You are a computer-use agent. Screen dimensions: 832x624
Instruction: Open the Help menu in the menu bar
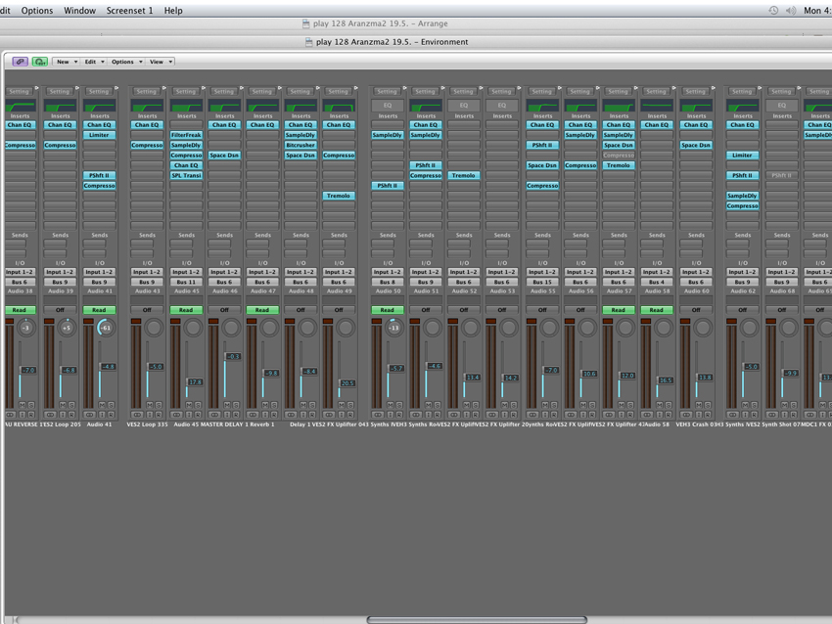coord(173,10)
